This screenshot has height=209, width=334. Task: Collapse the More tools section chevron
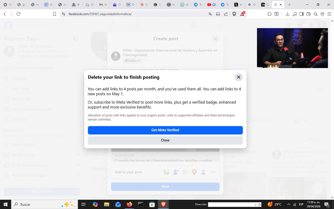[78, 131]
